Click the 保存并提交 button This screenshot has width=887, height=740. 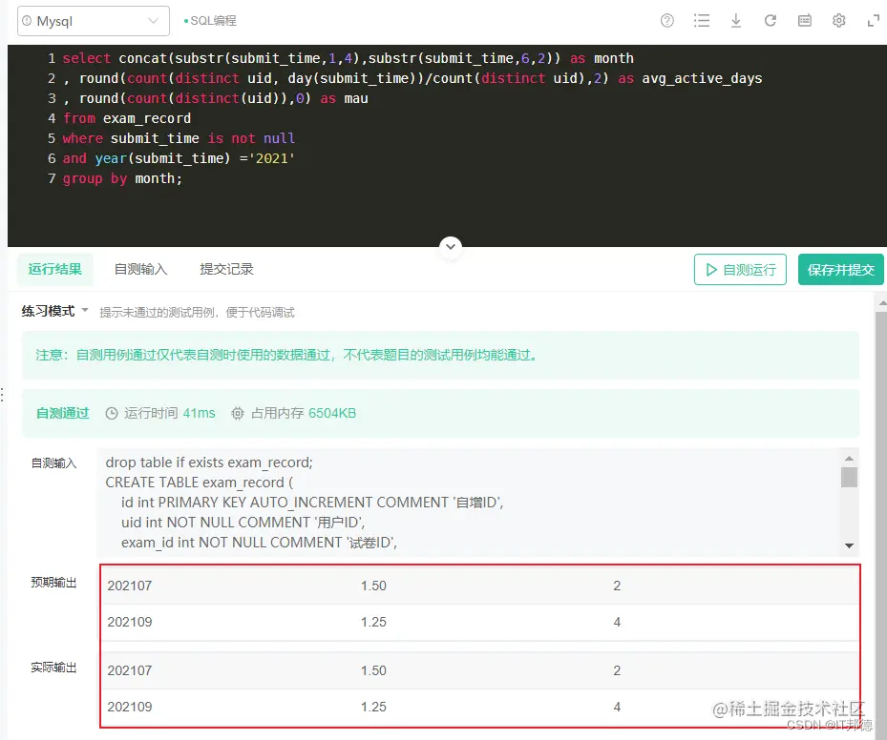click(840, 270)
